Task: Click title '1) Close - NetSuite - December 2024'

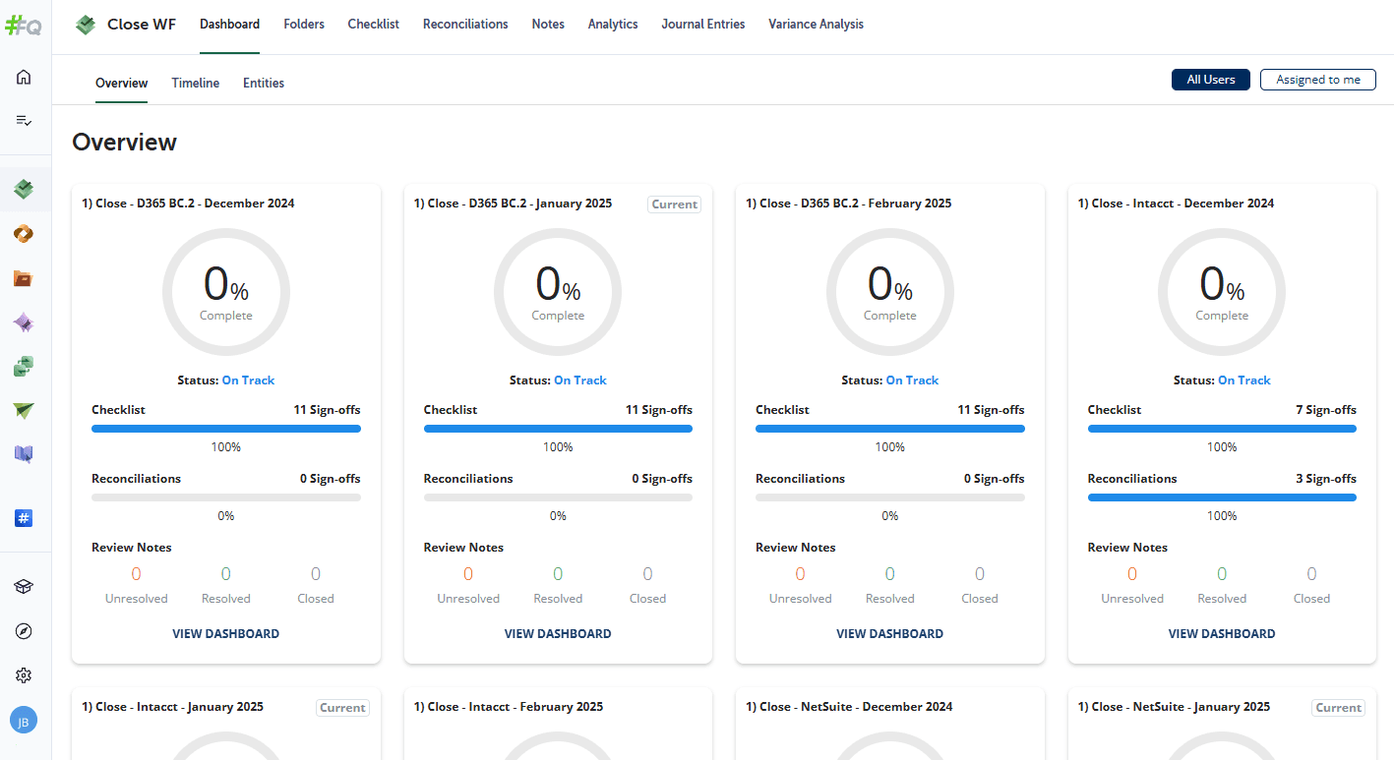Action: [849, 707]
